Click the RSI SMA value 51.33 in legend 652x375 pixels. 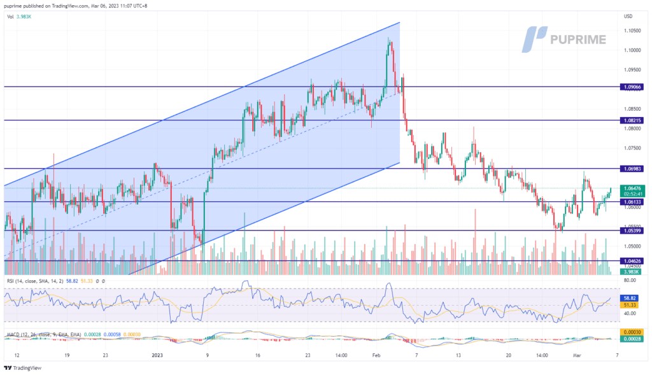[x=87, y=281]
